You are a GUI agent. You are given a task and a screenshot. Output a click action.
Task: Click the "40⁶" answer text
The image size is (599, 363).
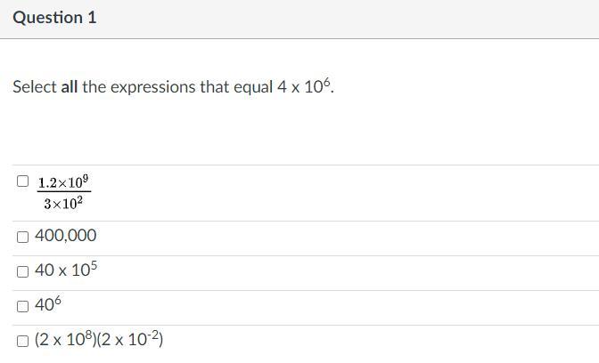[x=47, y=305]
